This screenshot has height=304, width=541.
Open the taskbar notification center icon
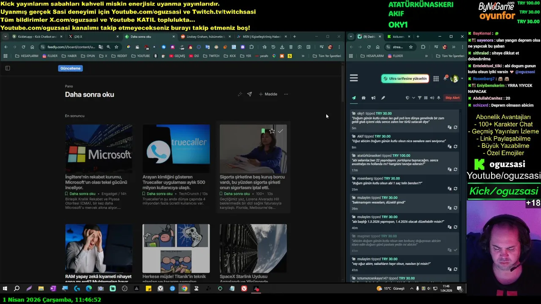point(459,289)
